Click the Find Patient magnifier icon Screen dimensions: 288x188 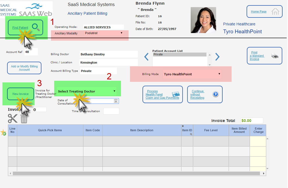pyautogui.click(x=36, y=27)
